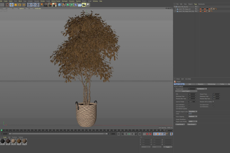Screen dimensions: 230x153
Task: Click the green generator object icon
Action: pos(67,5)
